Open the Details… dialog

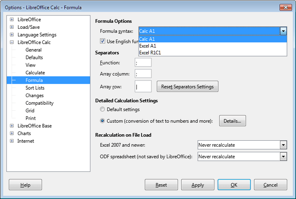(x=233, y=121)
